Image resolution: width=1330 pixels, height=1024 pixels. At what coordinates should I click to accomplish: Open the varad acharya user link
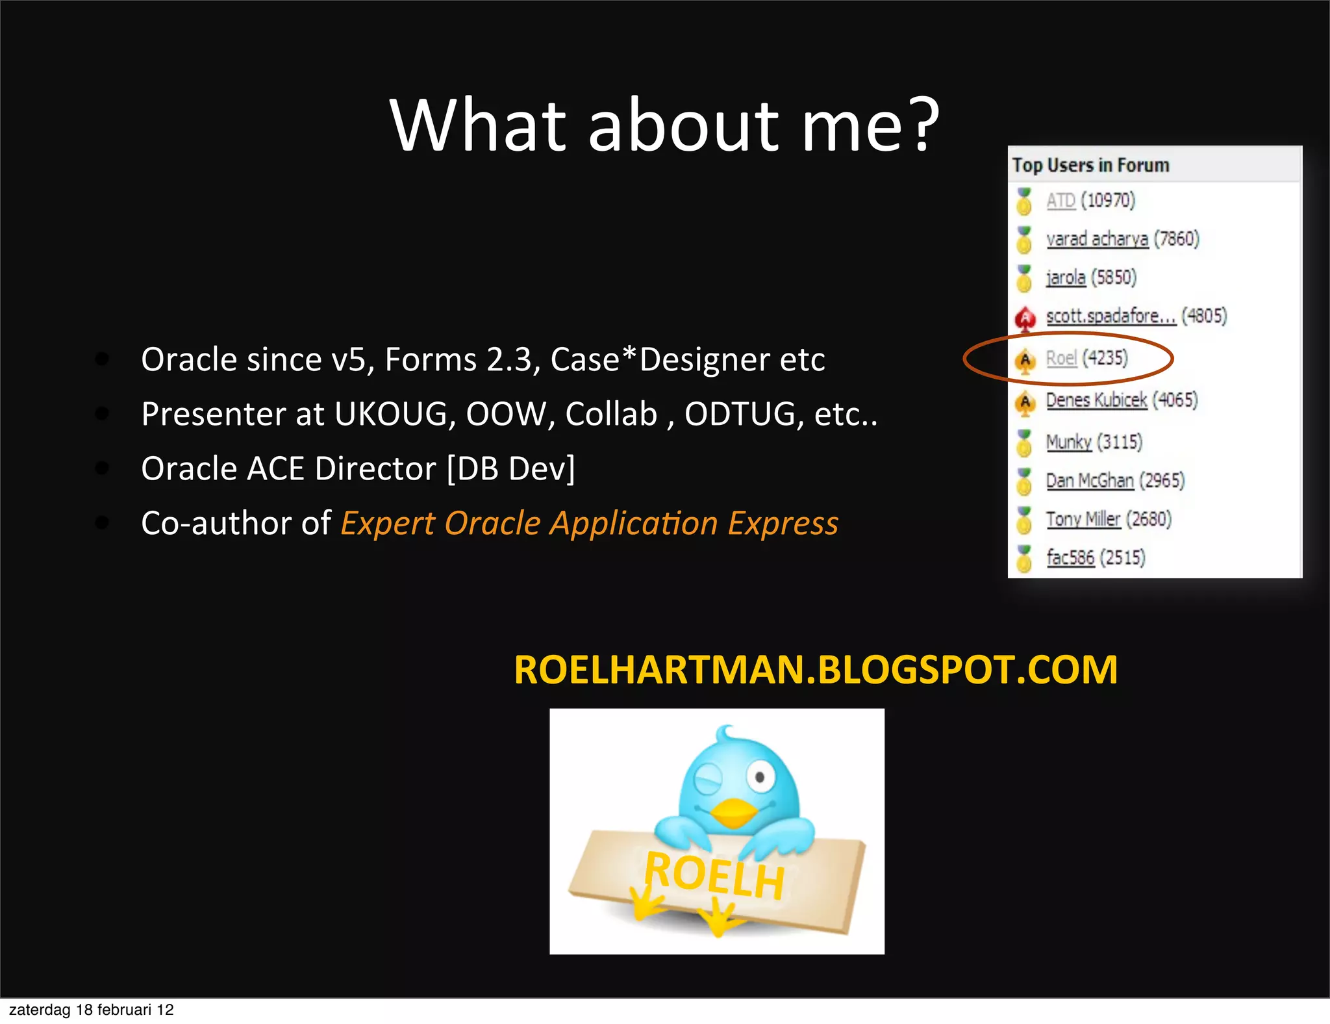coord(1097,239)
